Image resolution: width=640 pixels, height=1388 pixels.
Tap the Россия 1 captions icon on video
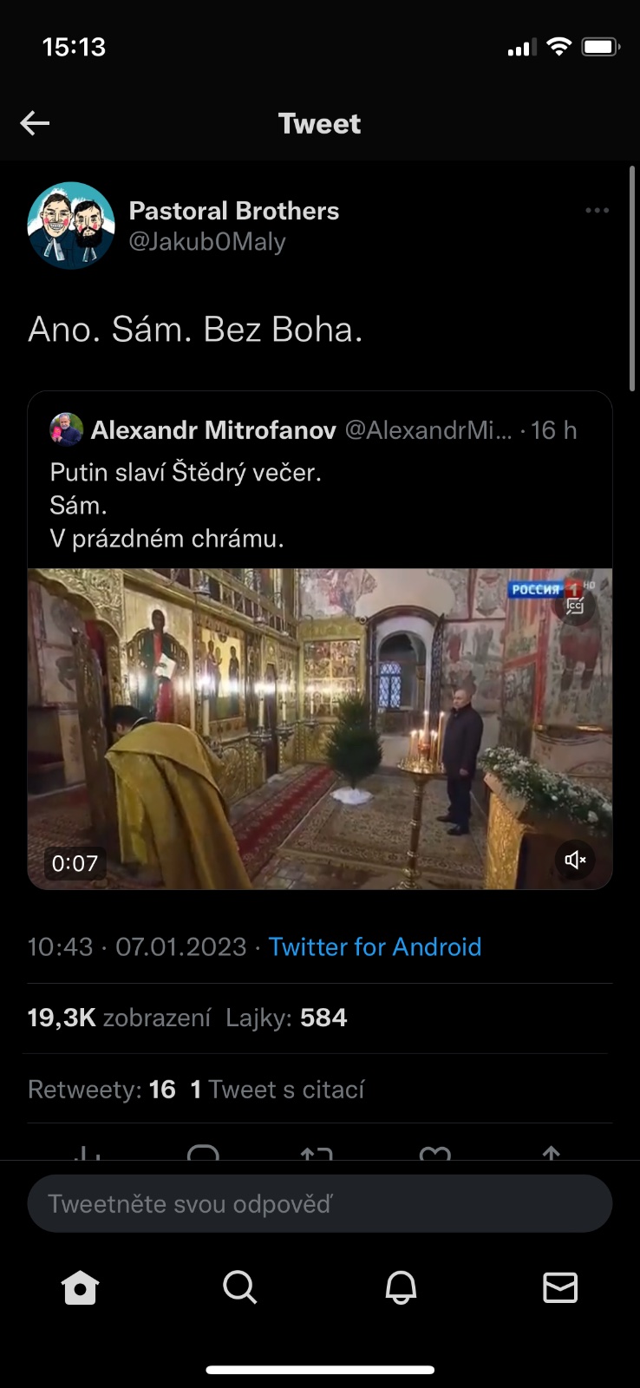(575, 606)
